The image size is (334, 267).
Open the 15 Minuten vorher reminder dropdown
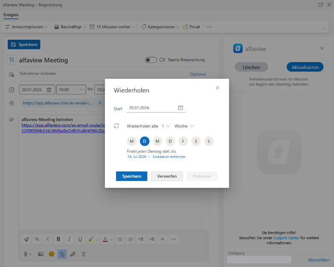coord(112,27)
